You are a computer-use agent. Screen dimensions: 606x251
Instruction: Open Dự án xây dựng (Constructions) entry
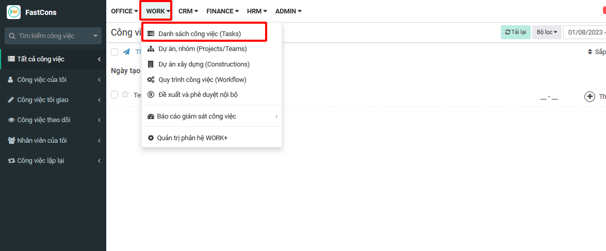point(204,64)
